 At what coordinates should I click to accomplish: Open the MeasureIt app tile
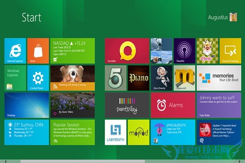point(185,78)
